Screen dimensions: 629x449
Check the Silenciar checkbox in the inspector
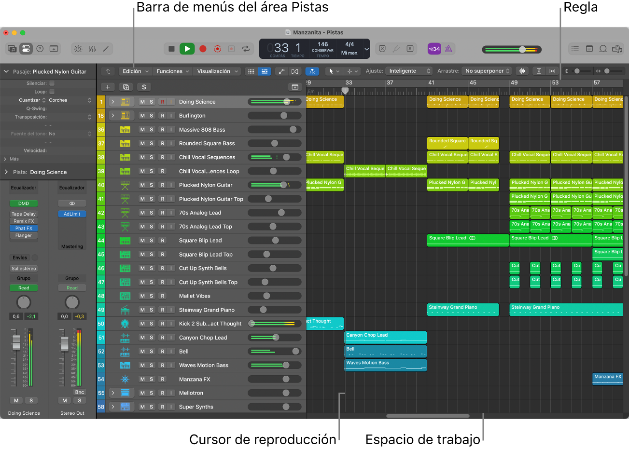click(x=52, y=83)
